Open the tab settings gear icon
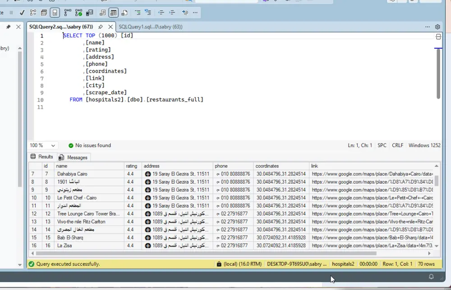 click(437, 27)
